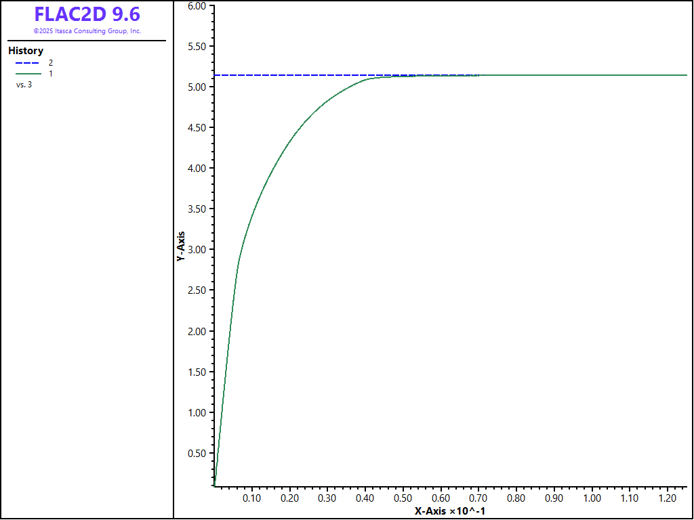Click the 0.10 tick label on X-axis
Screen dimensions: 694x520
[251, 498]
